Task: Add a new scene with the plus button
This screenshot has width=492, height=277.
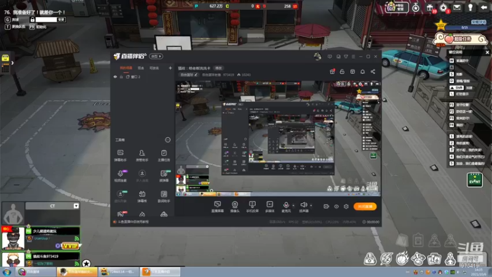Action: [170, 68]
